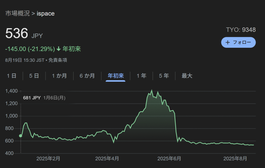Click the 8月19日 15:30 JST timestamp

coord(25,60)
